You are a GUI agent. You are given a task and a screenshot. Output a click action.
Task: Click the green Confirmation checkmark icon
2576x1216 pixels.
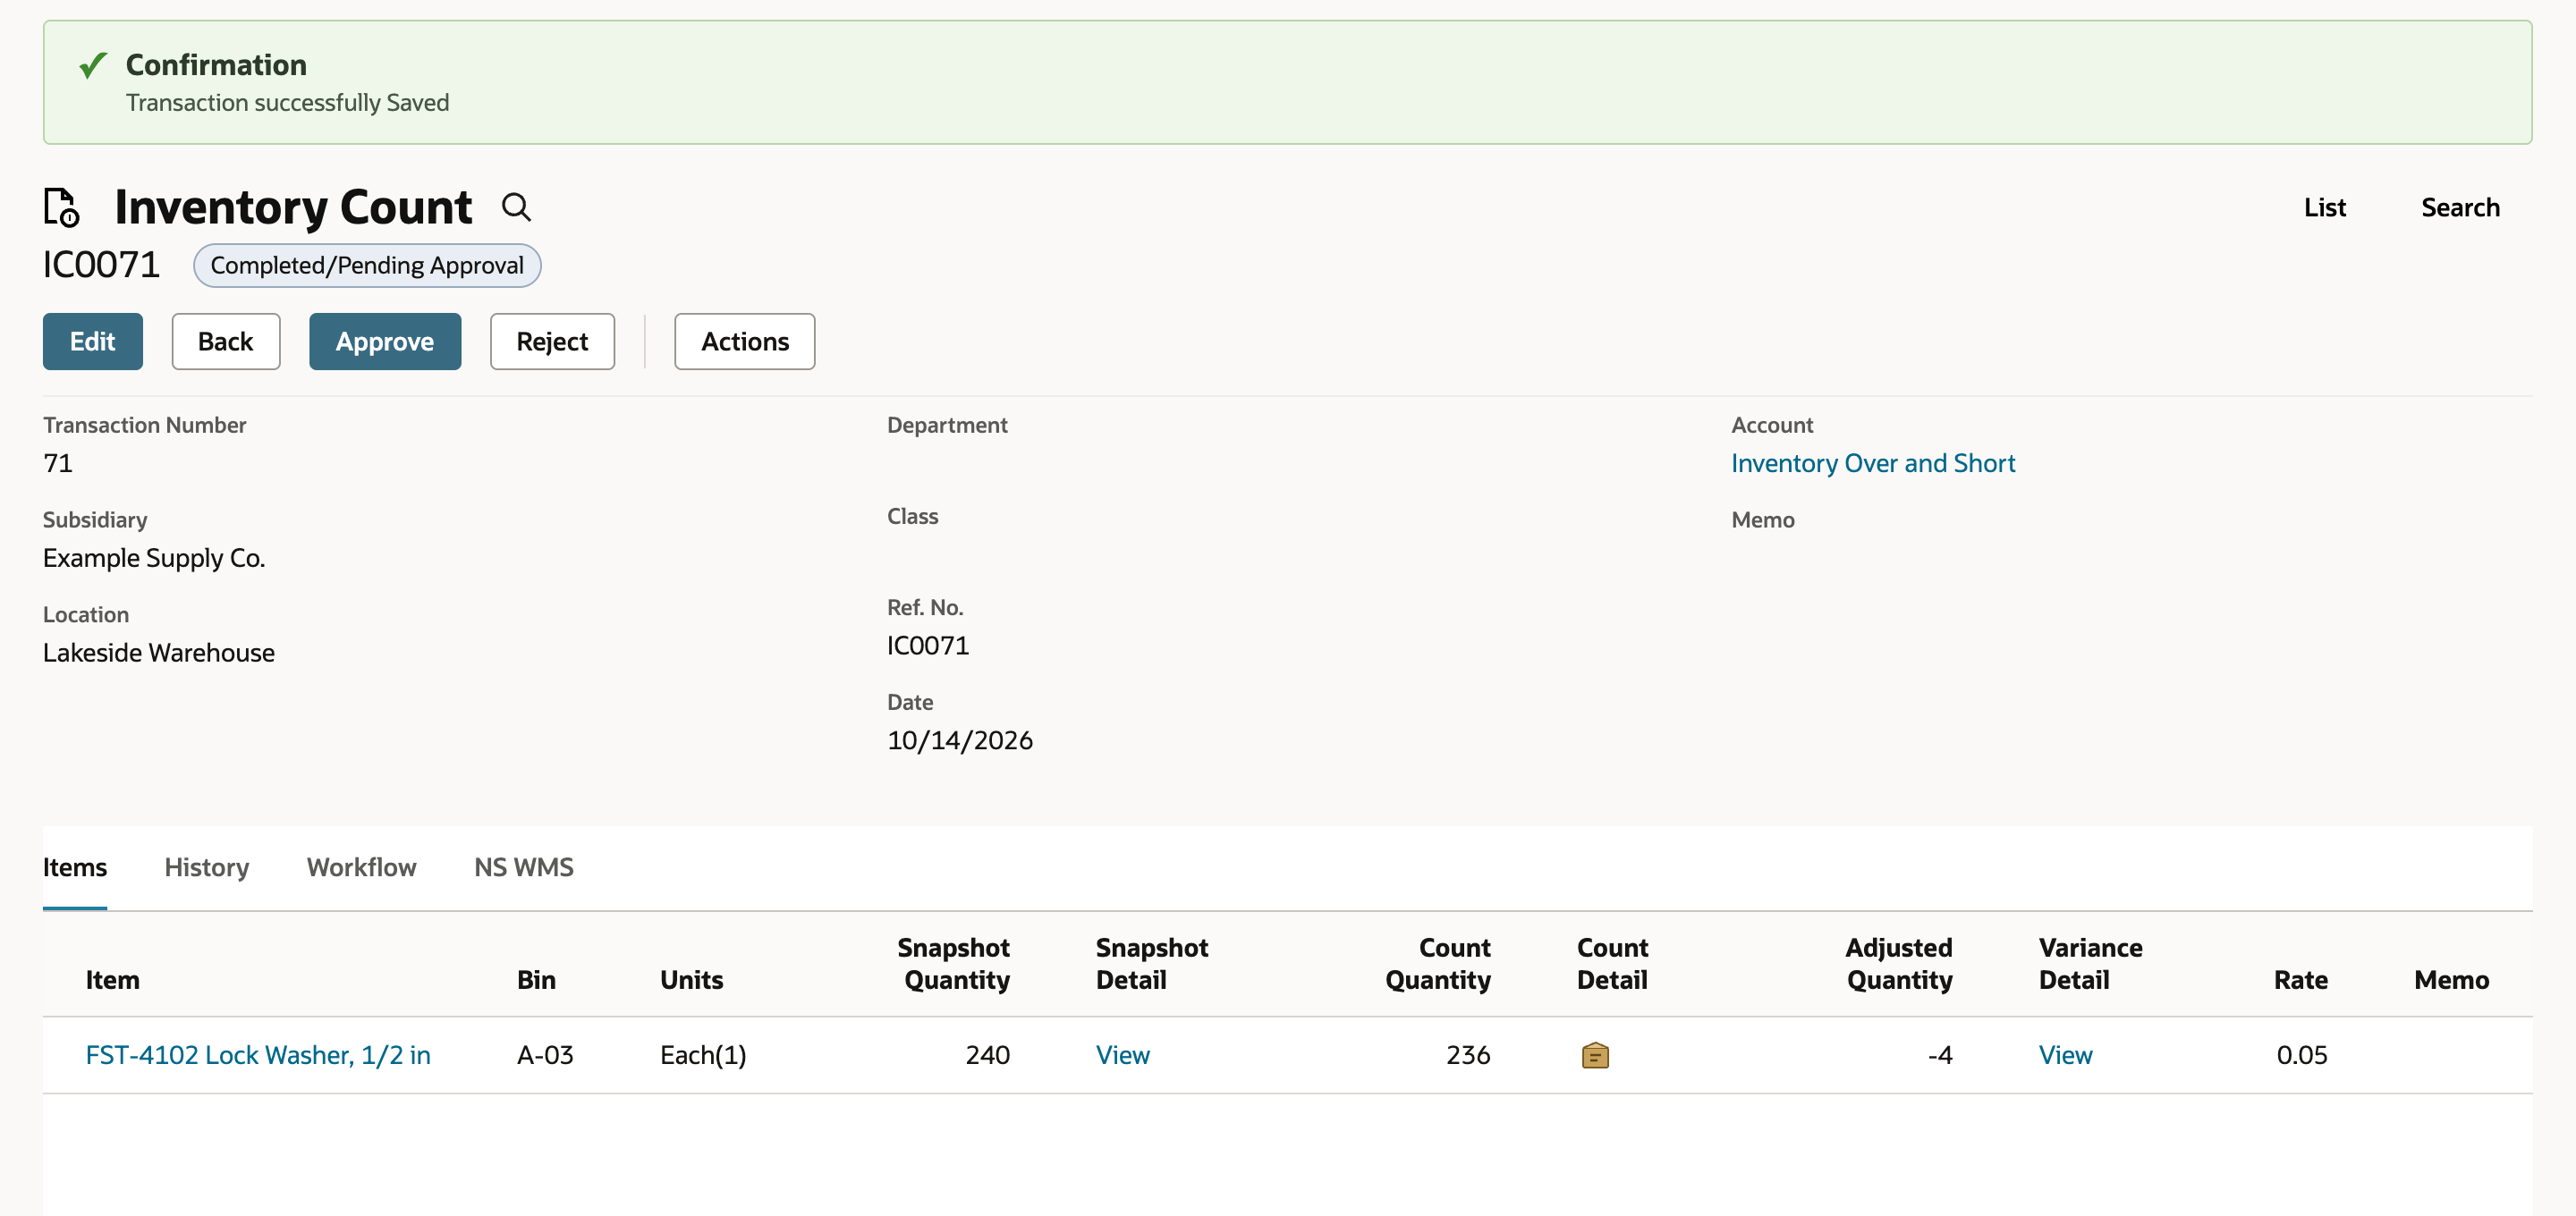pyautogui.click(x=93, y=66)
